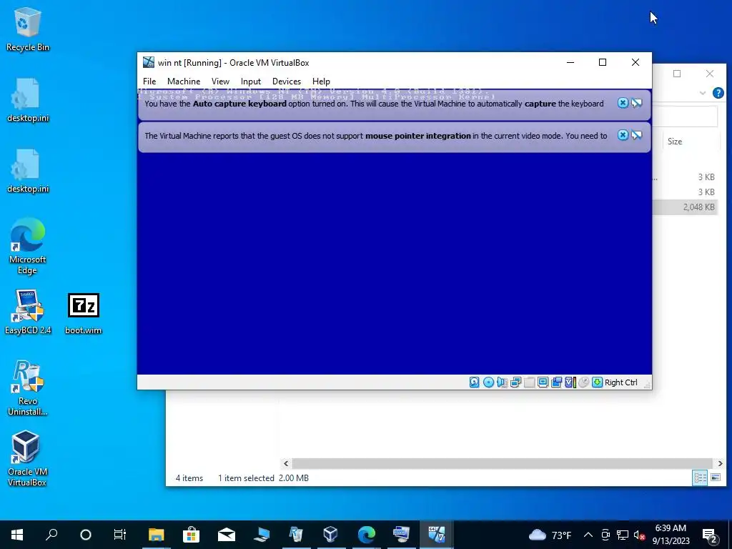Click the green arrow keyboard capture indicator

(597, 382)
